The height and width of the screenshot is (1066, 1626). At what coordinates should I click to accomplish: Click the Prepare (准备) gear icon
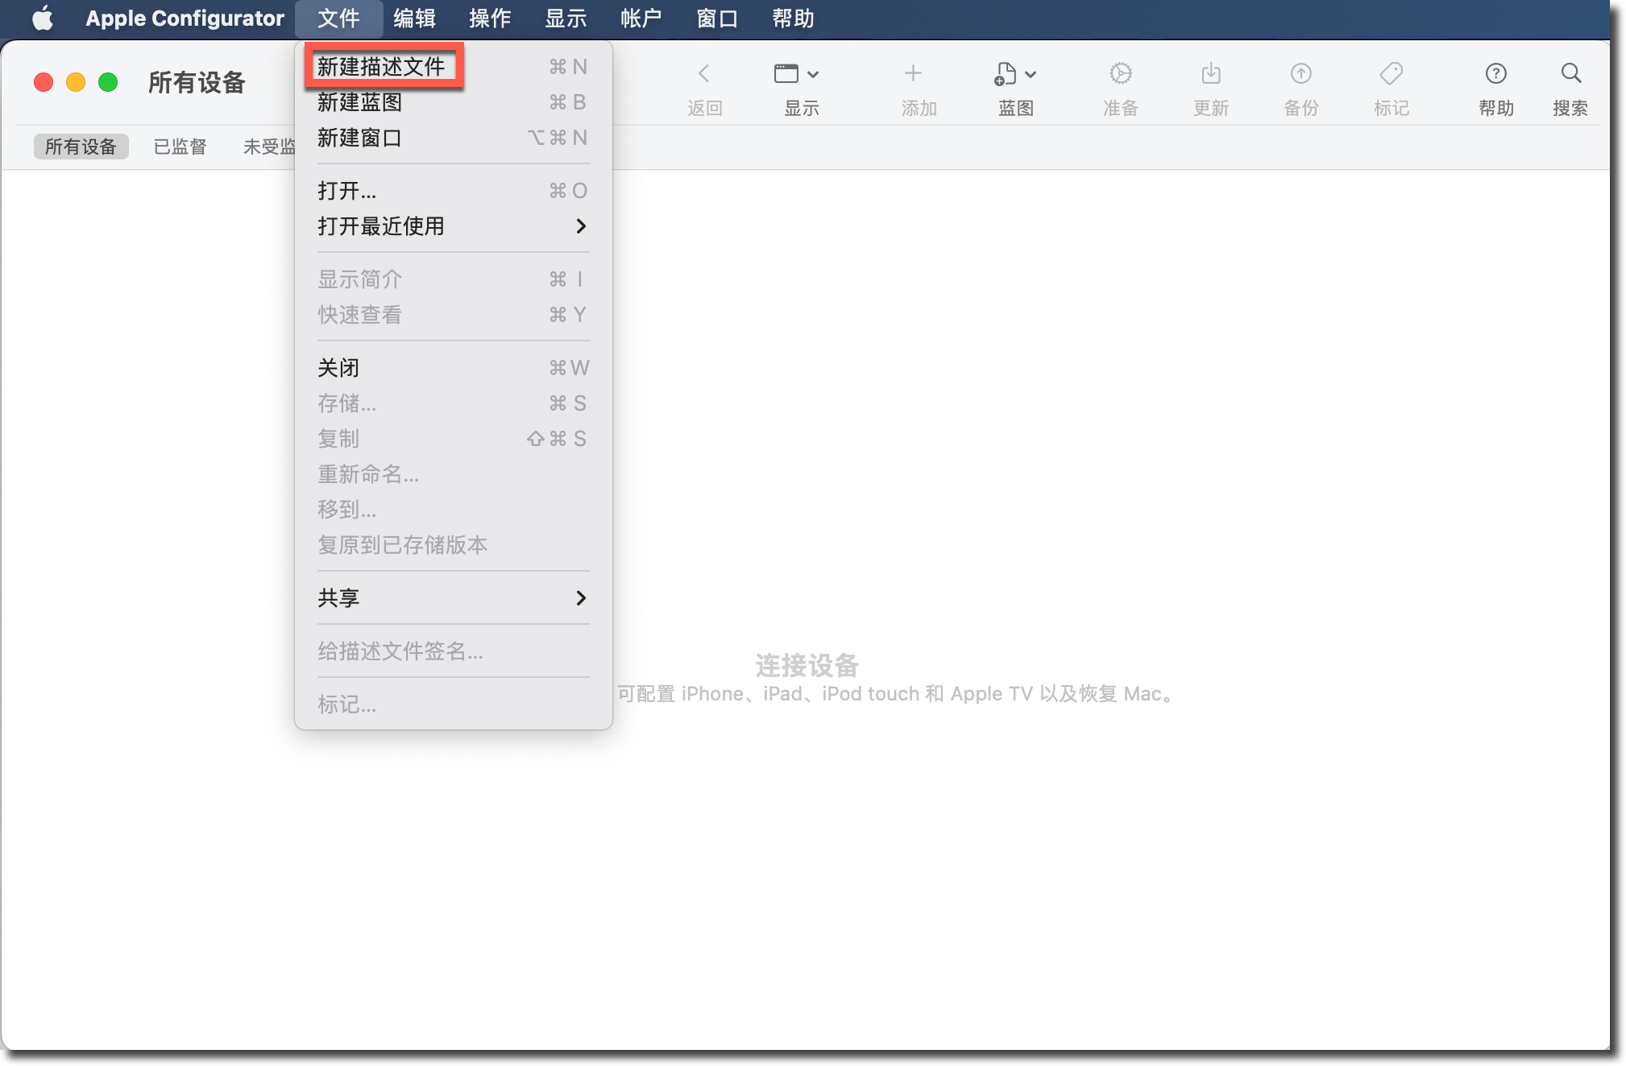click(x=1120, y=74)
